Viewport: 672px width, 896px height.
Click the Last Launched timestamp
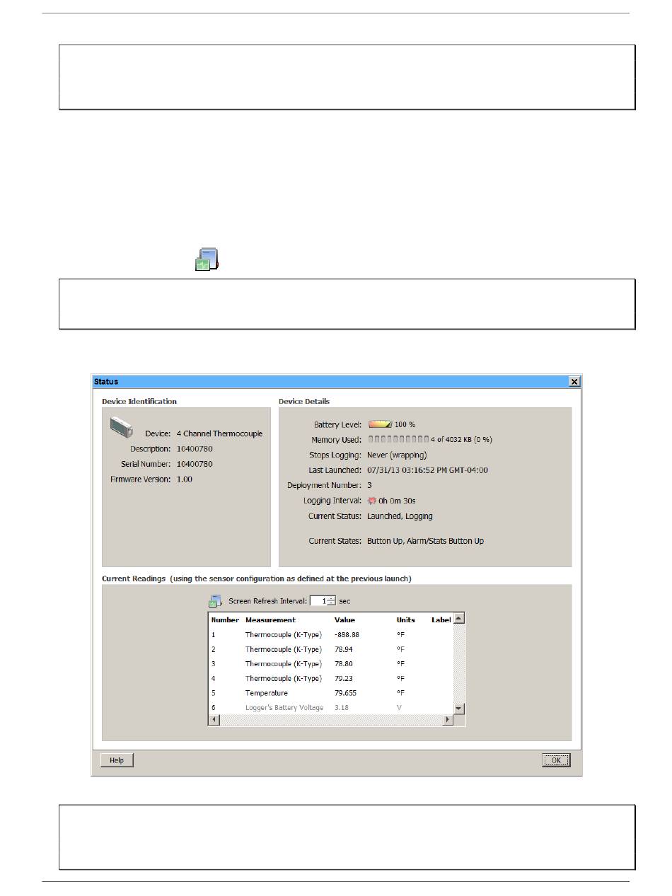pos(427,470)
